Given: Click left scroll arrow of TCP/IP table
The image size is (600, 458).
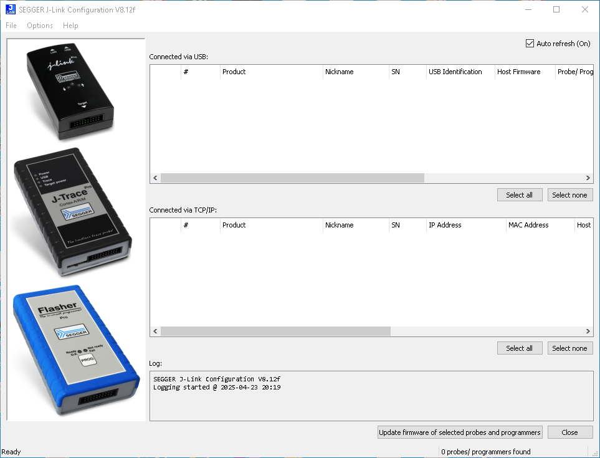Looking at the screenshot, I should [x=155, y=332].
